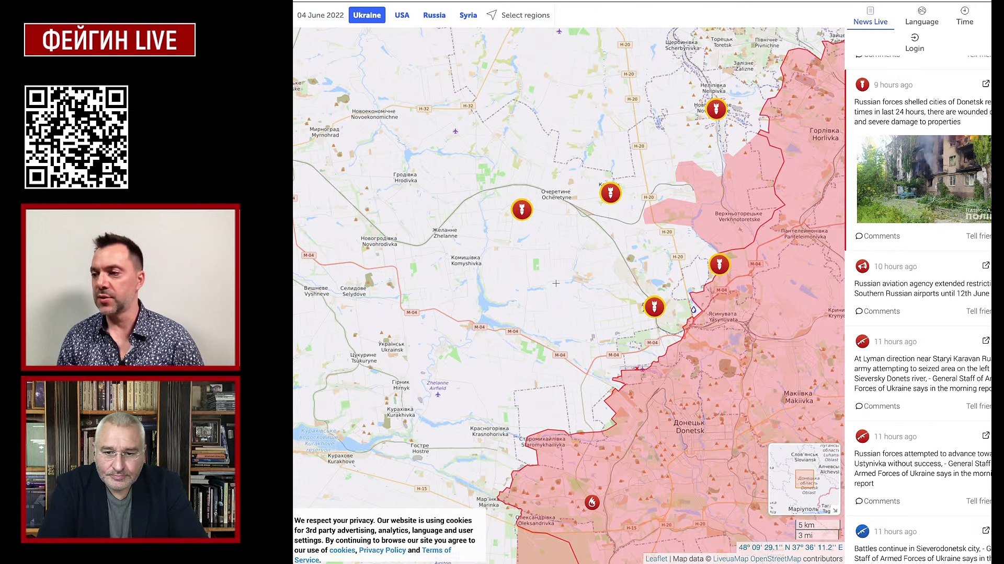Open Comments on the Donetsk shelling post
This screenshot has width=1004, height=564.
[877, 236]
